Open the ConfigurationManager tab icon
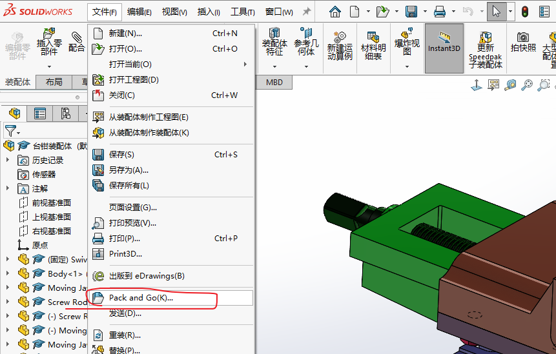The image size is (556, 354). [65, 113]
